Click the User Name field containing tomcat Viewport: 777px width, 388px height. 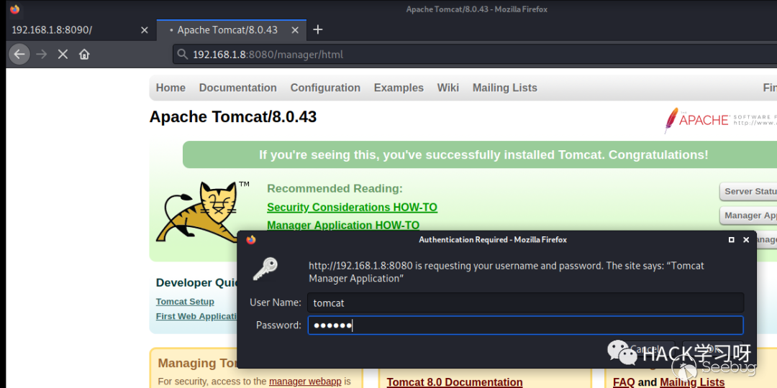tap(526, 302)
